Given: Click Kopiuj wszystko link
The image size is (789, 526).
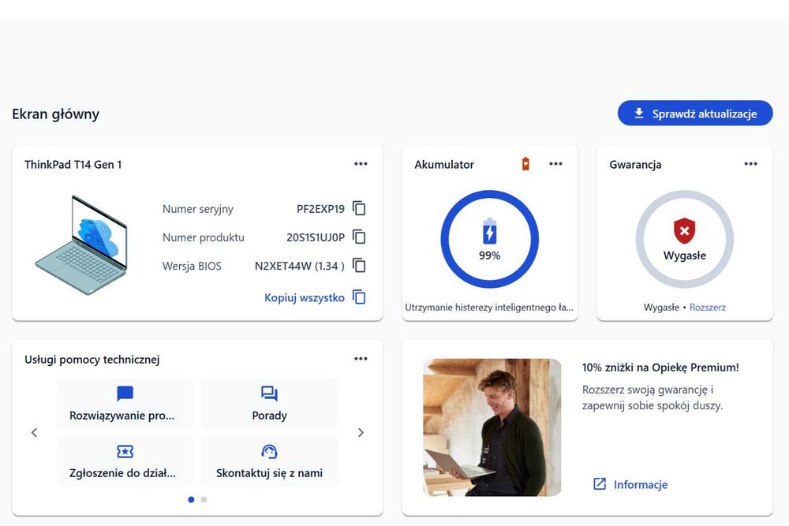Looking at the screenshot, I should (x=305, y=297).
